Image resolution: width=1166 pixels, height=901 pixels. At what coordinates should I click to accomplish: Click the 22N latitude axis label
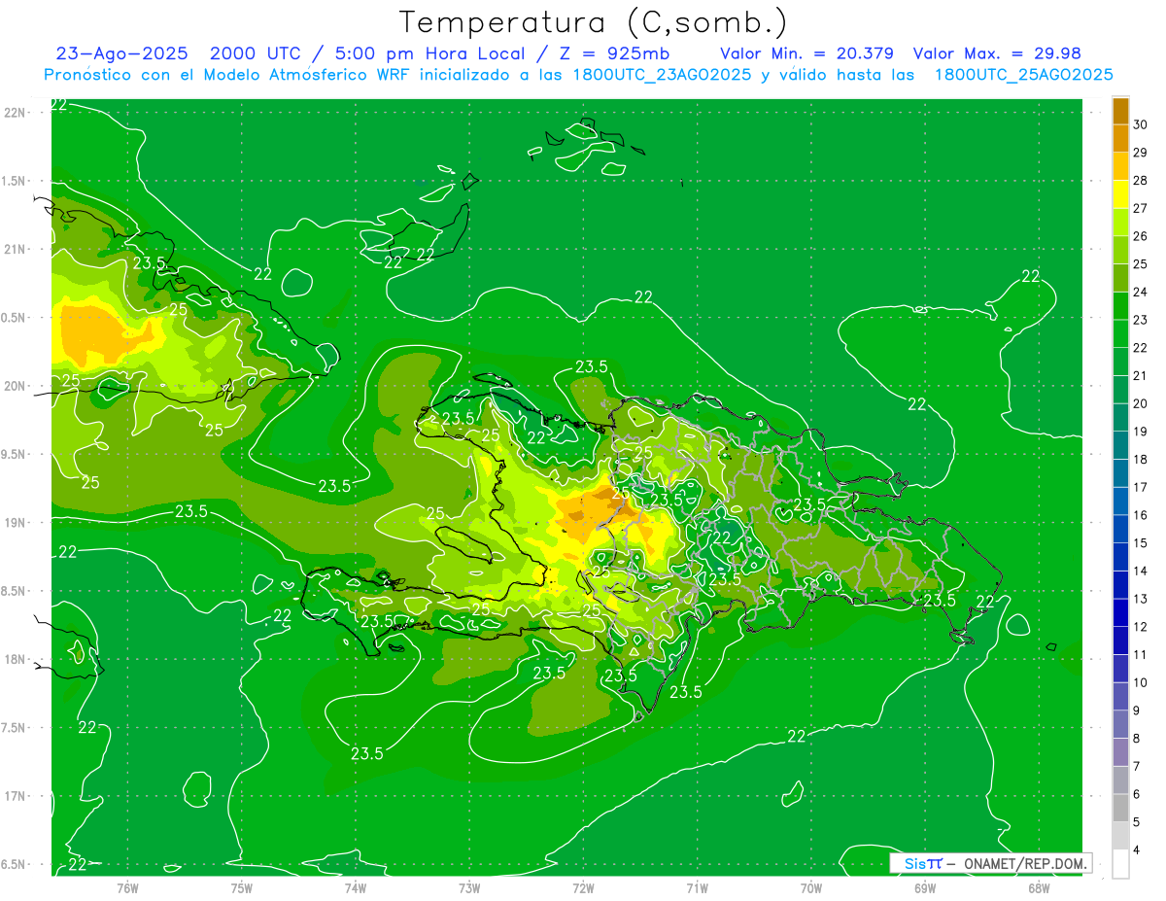click(x=16, y=113)
